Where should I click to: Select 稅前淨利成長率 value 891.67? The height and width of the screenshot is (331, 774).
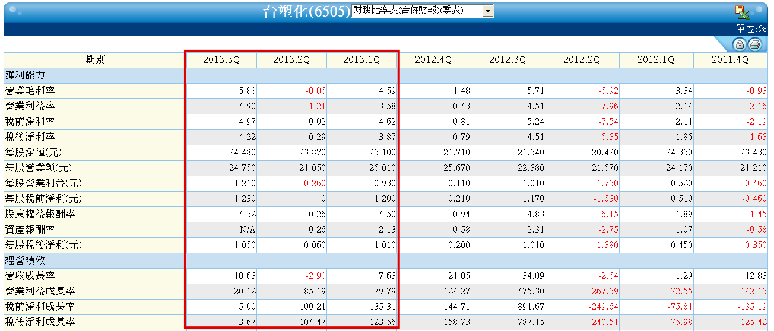coord(531,307)
